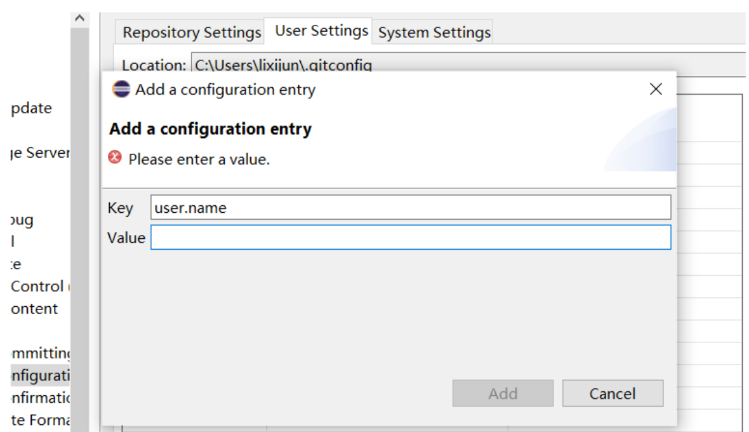Choose the Language Server item in sidebar
This screenshot has width=749, height=432.
click(x=39, y=153)
